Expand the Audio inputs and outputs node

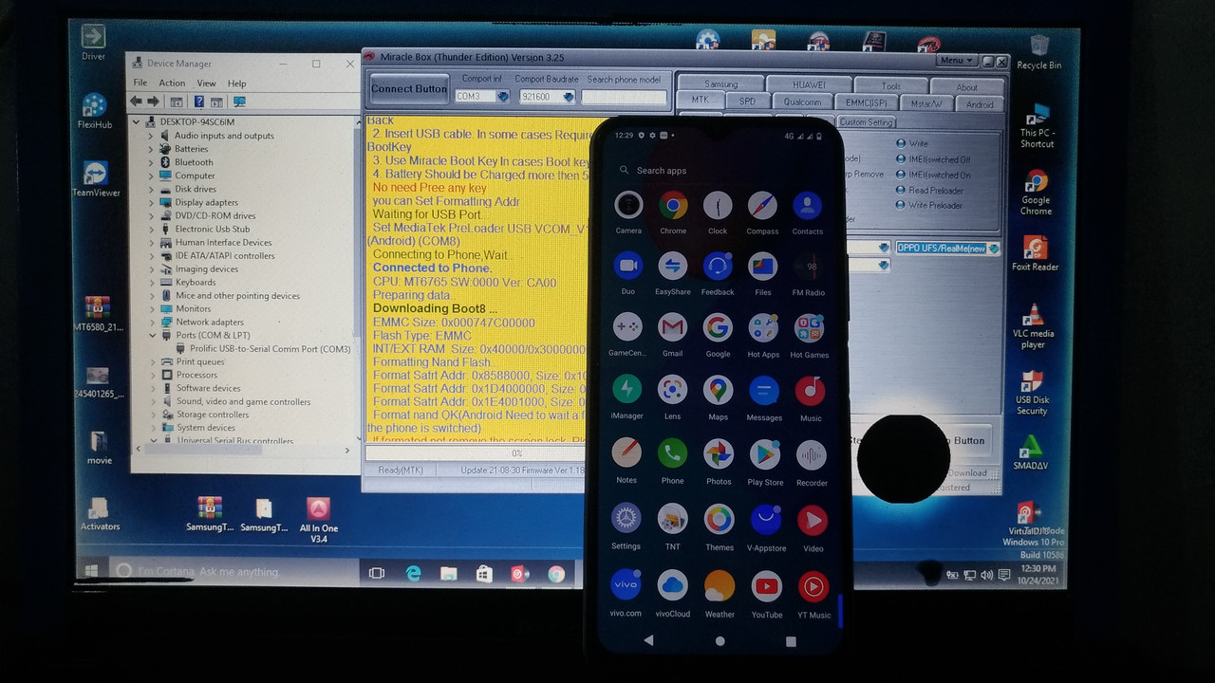tap(151, 136)
